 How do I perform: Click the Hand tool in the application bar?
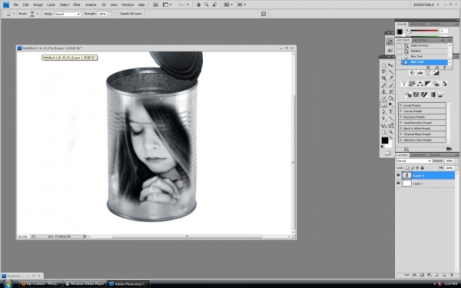[x=198, y=5]
